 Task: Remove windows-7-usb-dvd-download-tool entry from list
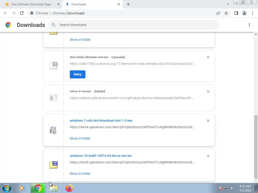click(x=208, y=121)
